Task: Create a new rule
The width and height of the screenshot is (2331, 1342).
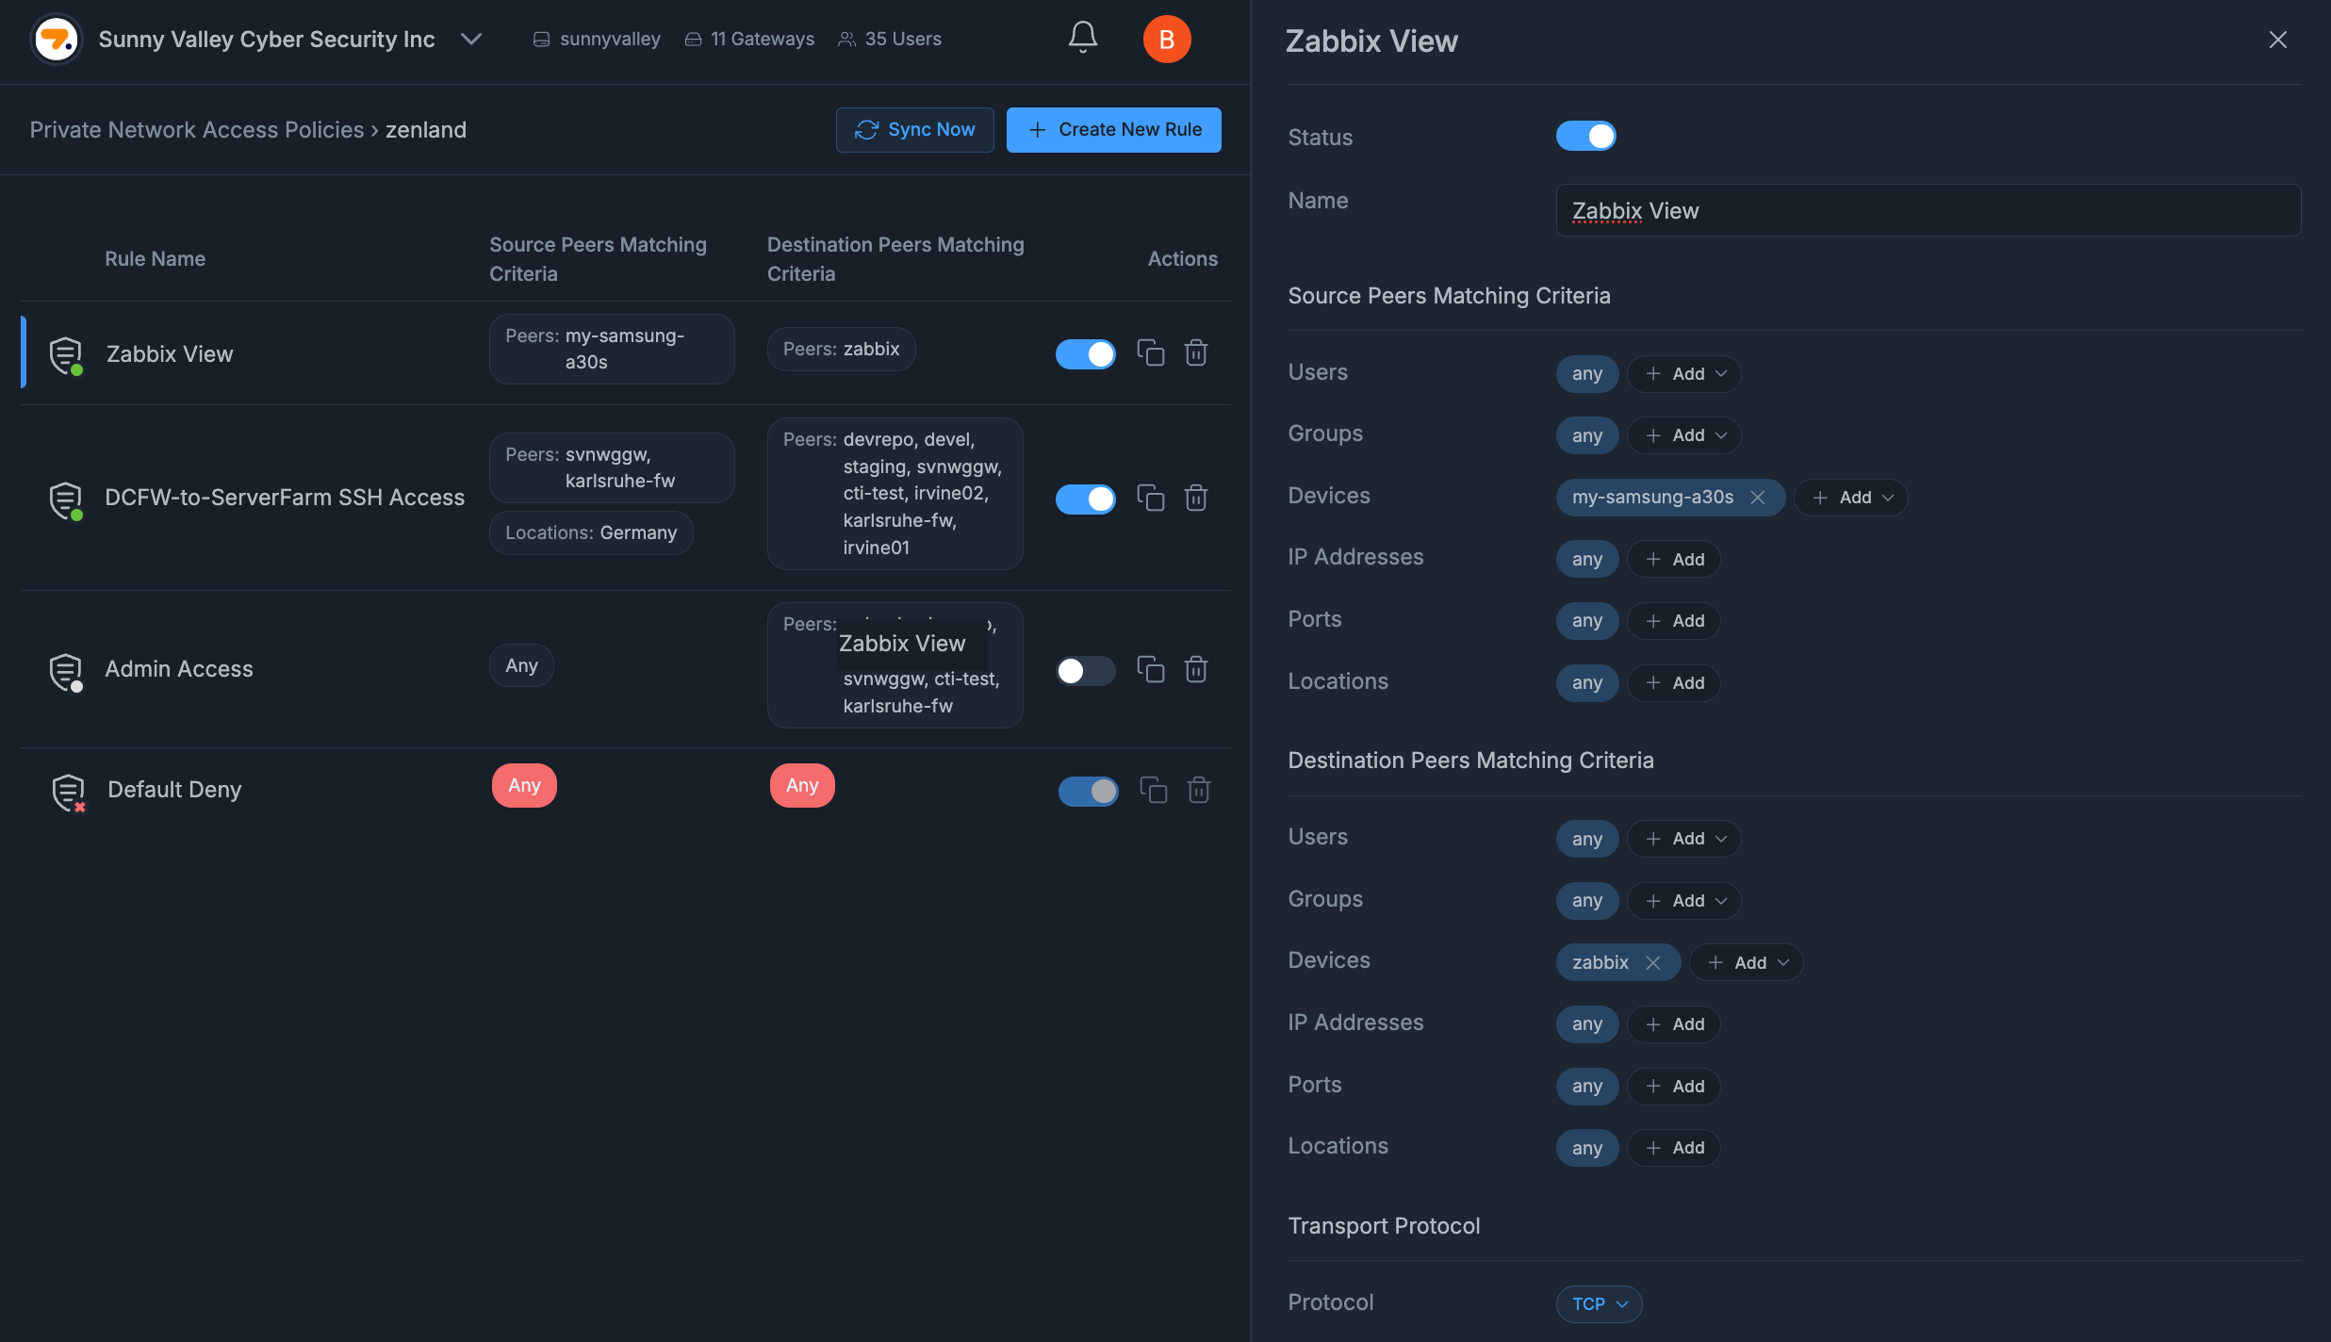Action: [1113, 129]
